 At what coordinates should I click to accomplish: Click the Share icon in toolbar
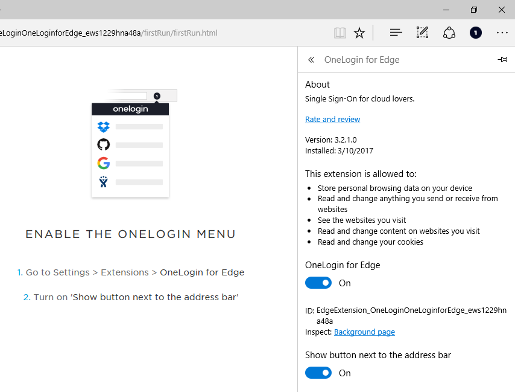click(x=449, y=33)
